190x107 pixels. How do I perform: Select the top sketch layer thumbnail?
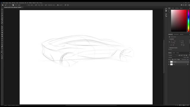[171, 62]
